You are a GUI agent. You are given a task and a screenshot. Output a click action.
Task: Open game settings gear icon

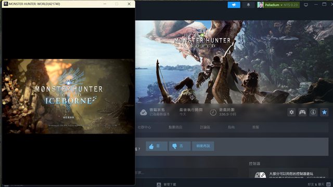click(291, 112)
